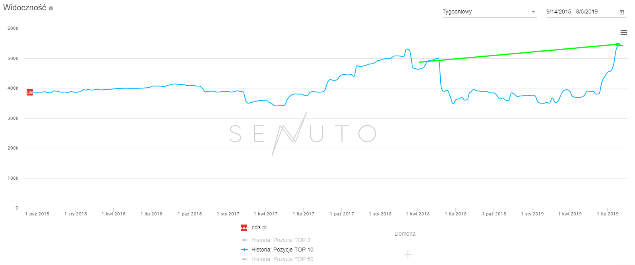Screen dimensions: 635x265
Task: Toggle Historia: Pozycje TOP 10 series
Action: coord(282,250)
